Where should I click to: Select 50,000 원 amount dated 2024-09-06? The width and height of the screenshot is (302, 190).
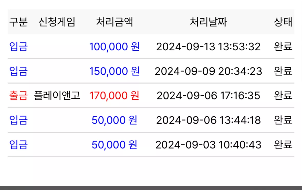114,120
